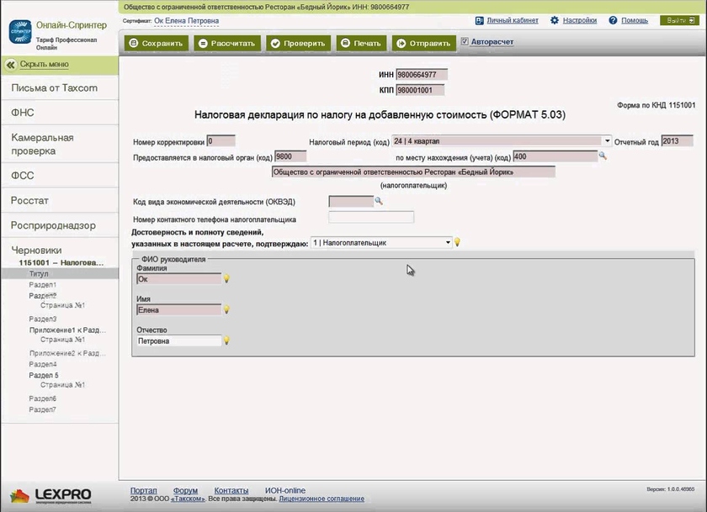The height and width of the screenshot is (512, 707).
Task: Click the Сохранить save button
Action: [x=156, y=43]
